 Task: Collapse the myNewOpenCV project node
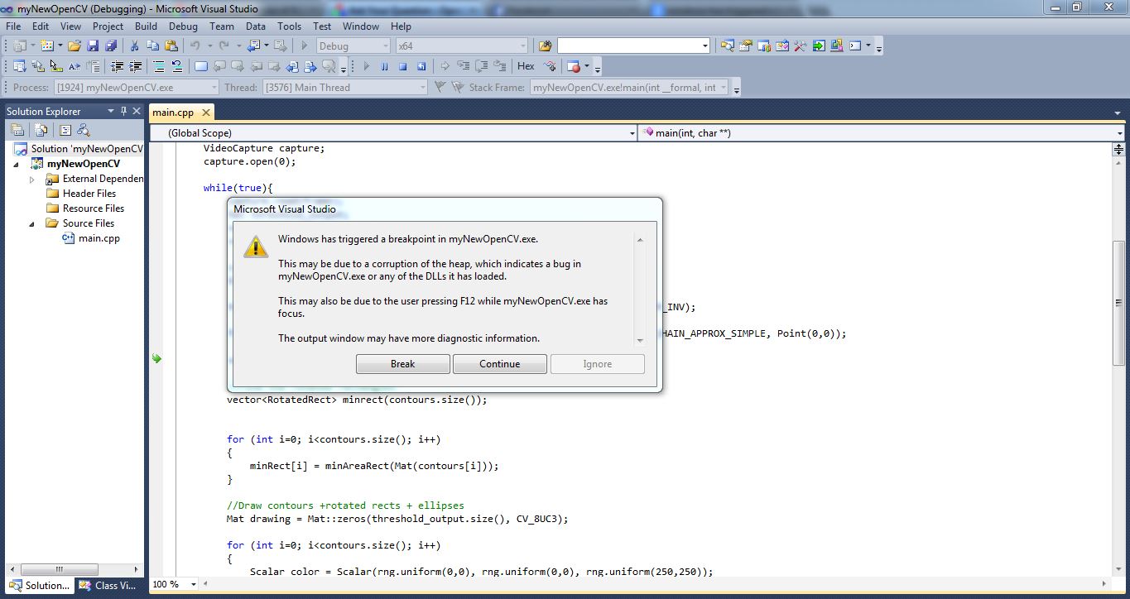16,164
